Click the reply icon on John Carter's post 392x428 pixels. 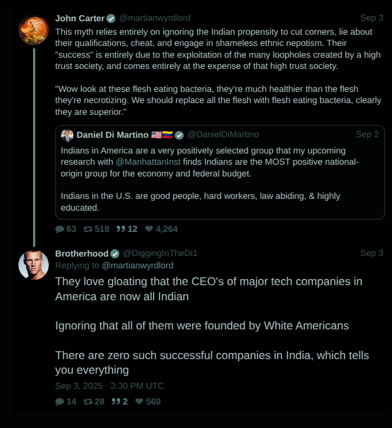(60, 229)
